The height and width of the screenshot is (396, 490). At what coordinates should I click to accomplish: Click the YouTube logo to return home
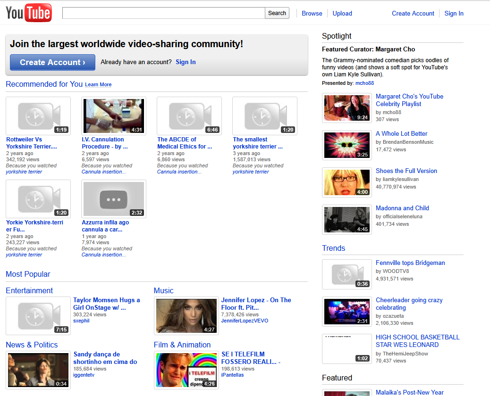tap(28, 12)
